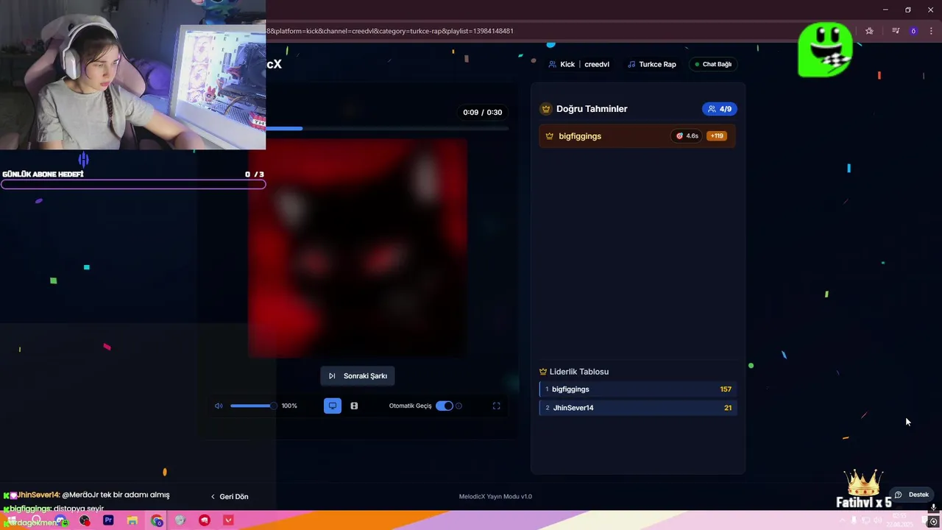Open the browser profile avatar
This screenshot has width=942, height=530.
(913, 31)
